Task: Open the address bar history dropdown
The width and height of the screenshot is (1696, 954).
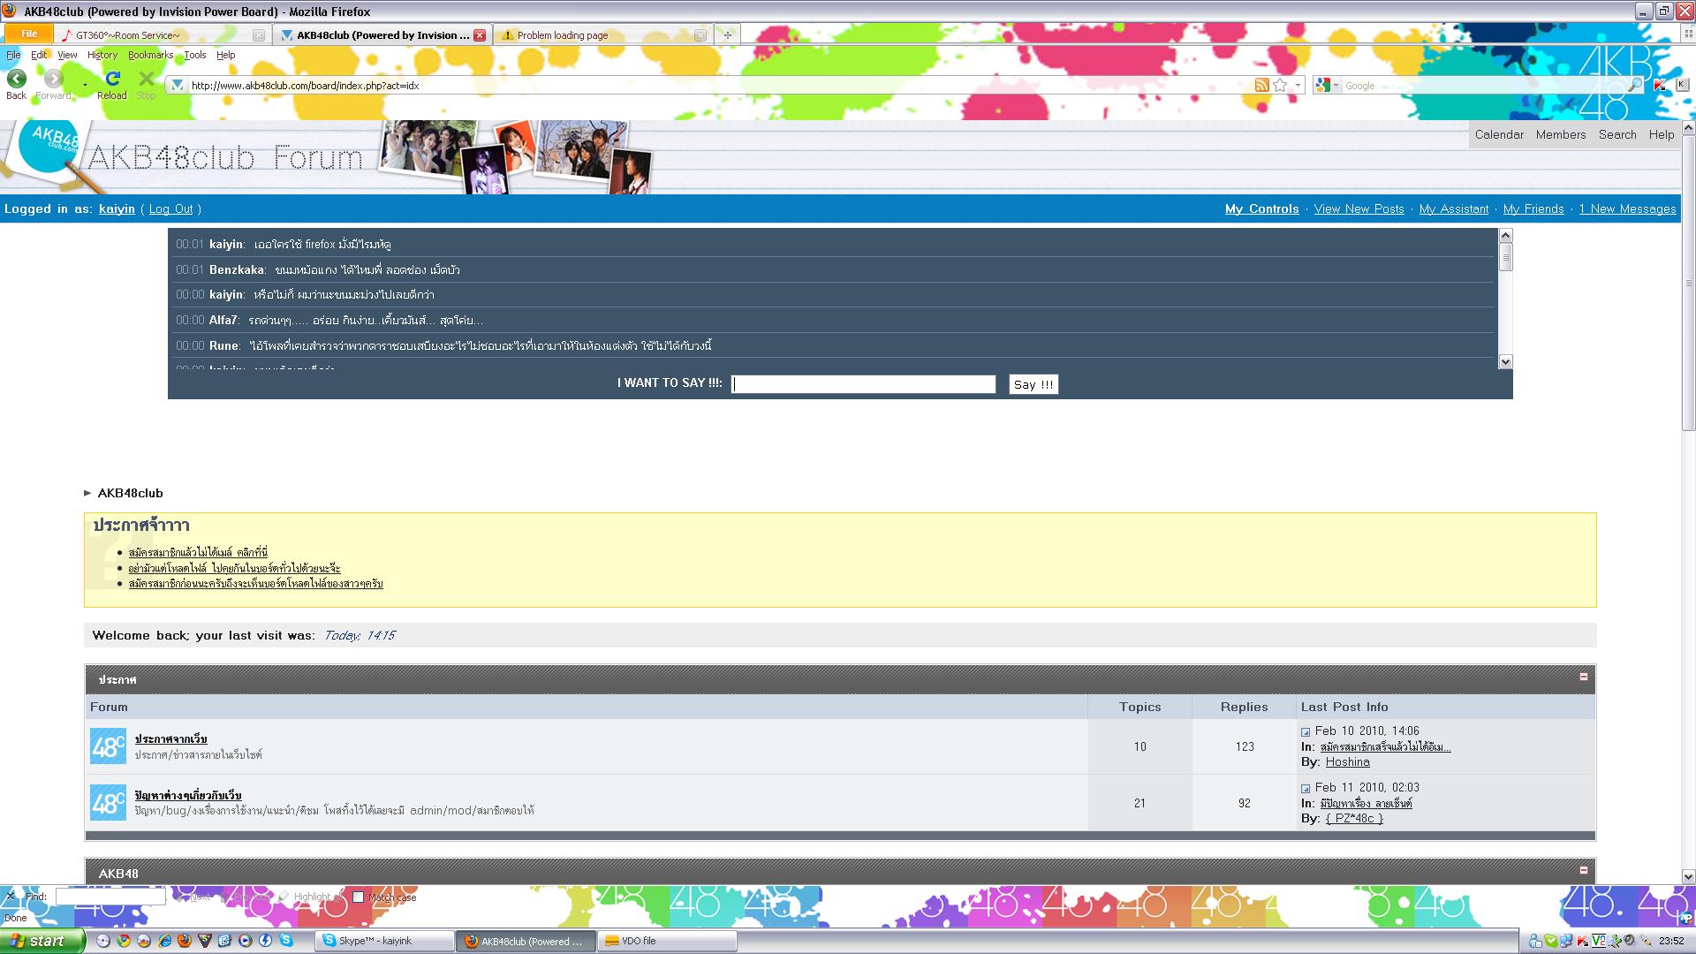Action: (1298, 86)
